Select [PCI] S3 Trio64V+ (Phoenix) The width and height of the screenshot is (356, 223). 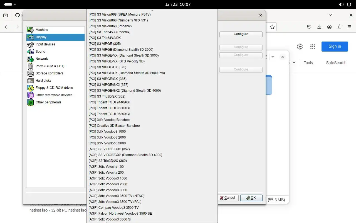click(x=152, y=32)
